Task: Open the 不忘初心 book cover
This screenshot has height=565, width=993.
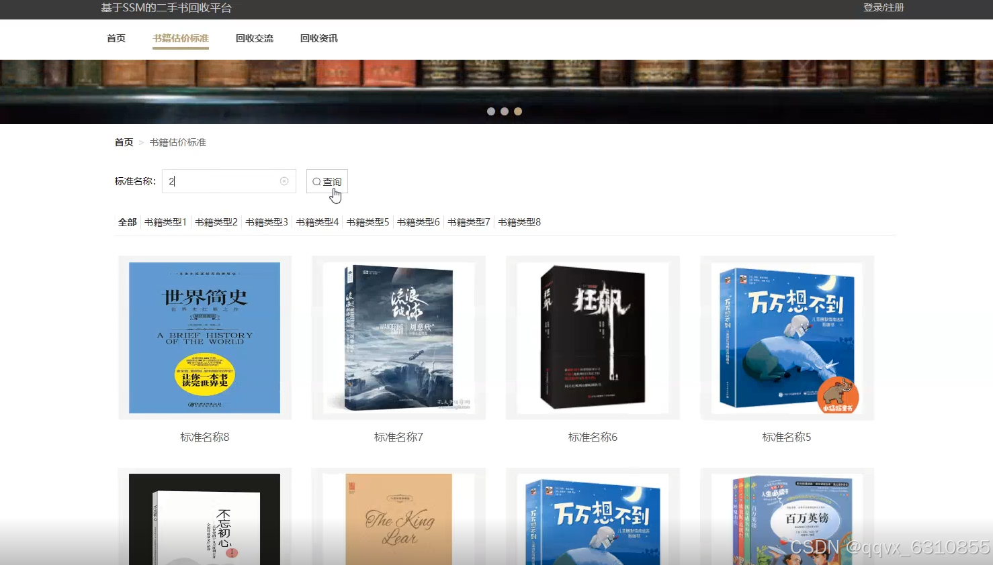Action: pos(205,519)
